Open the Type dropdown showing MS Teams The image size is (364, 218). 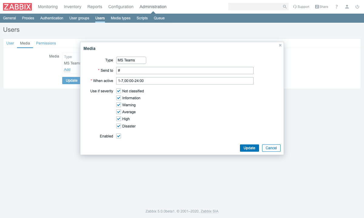click(131, 60)
